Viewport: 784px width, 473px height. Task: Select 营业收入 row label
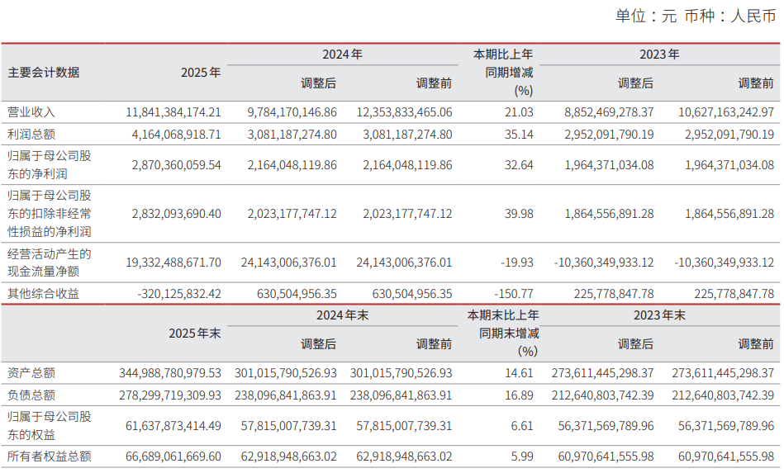[x=31, y=112]
